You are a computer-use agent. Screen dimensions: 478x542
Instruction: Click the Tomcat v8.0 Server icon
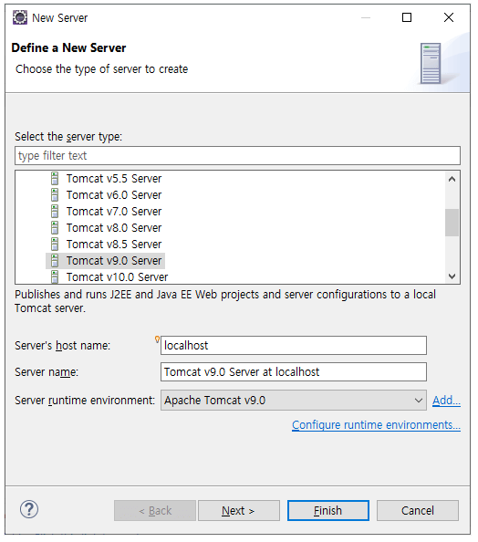point(55,228)
